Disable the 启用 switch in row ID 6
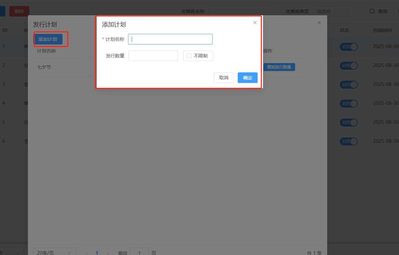Viewport: 399px width, 255px height. tap(348, 141)
